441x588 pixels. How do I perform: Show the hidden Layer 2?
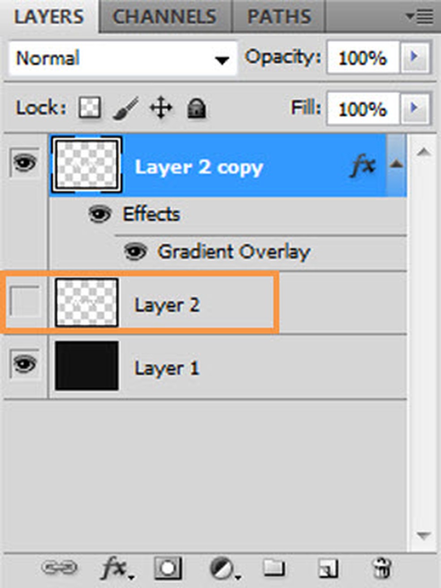(25, 303)
